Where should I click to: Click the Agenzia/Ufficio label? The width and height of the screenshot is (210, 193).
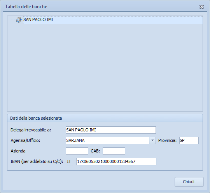25,140
